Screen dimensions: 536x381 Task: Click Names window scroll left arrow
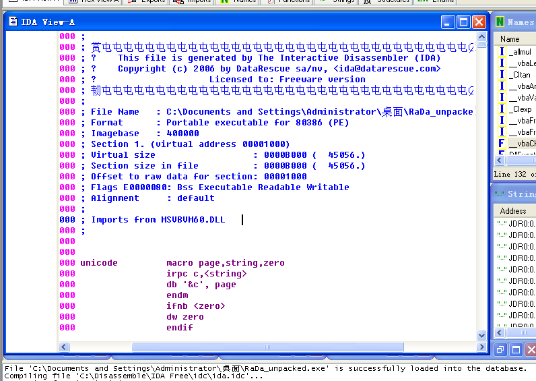(x=500, y=160)
